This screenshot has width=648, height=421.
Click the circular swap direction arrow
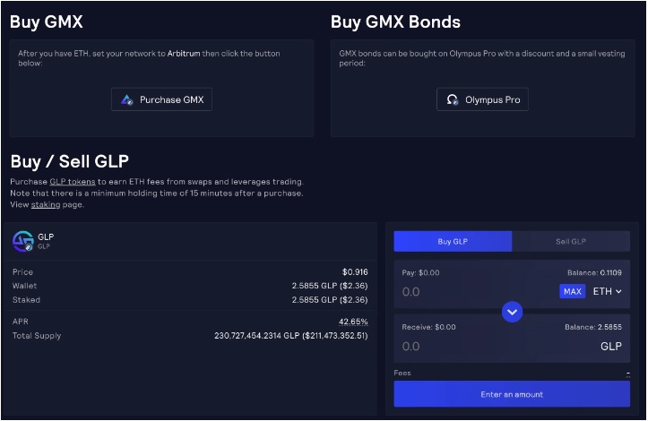(512, 312)
